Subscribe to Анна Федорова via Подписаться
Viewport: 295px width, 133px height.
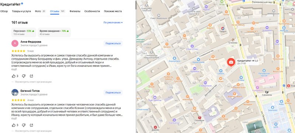click(x=113, y=43)
